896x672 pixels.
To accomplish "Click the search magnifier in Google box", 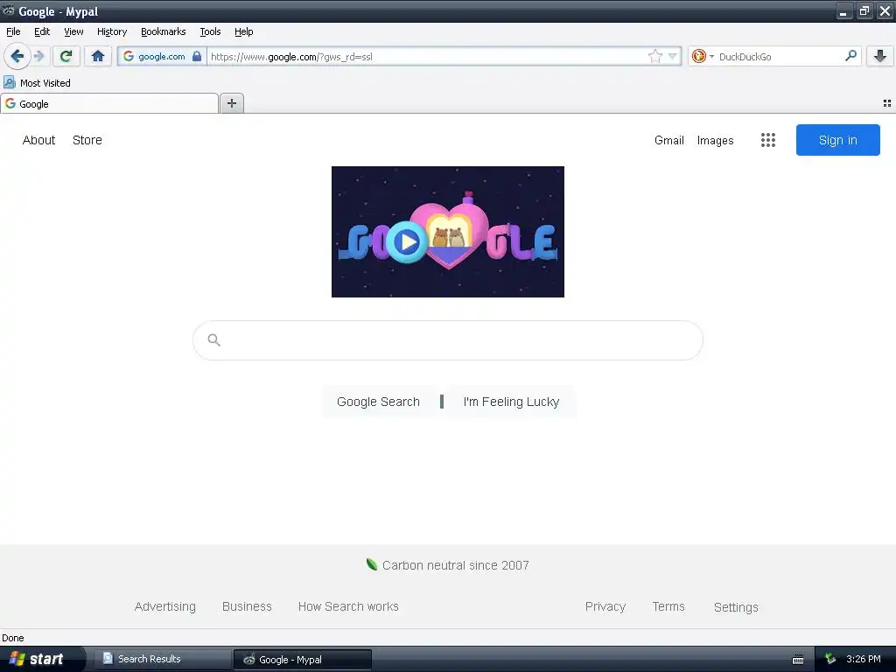I will [214, 340].
